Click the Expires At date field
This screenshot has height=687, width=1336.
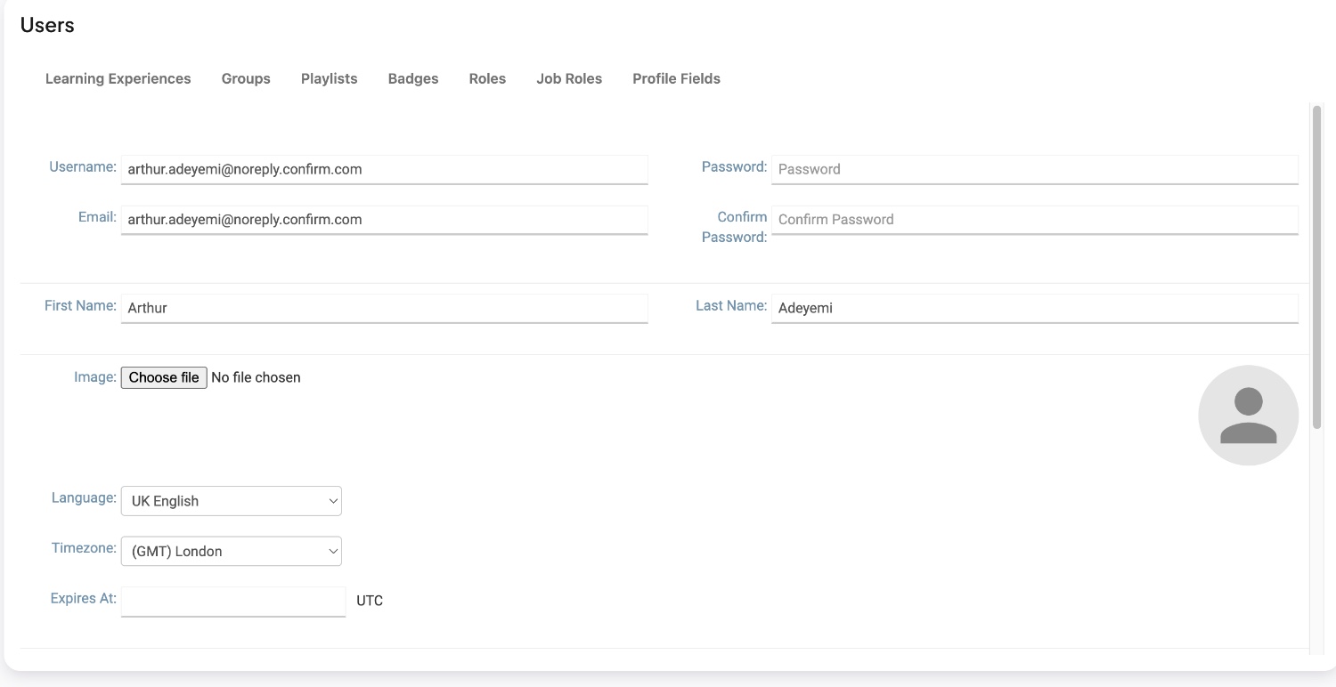(233, 602)
